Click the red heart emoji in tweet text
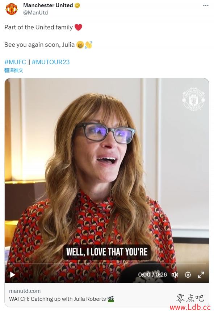 (78, 27)
